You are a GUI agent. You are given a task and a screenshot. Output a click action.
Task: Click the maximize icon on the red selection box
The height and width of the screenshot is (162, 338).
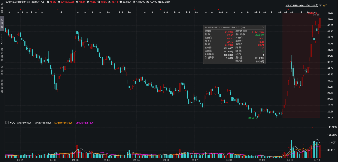pos(315,15)
